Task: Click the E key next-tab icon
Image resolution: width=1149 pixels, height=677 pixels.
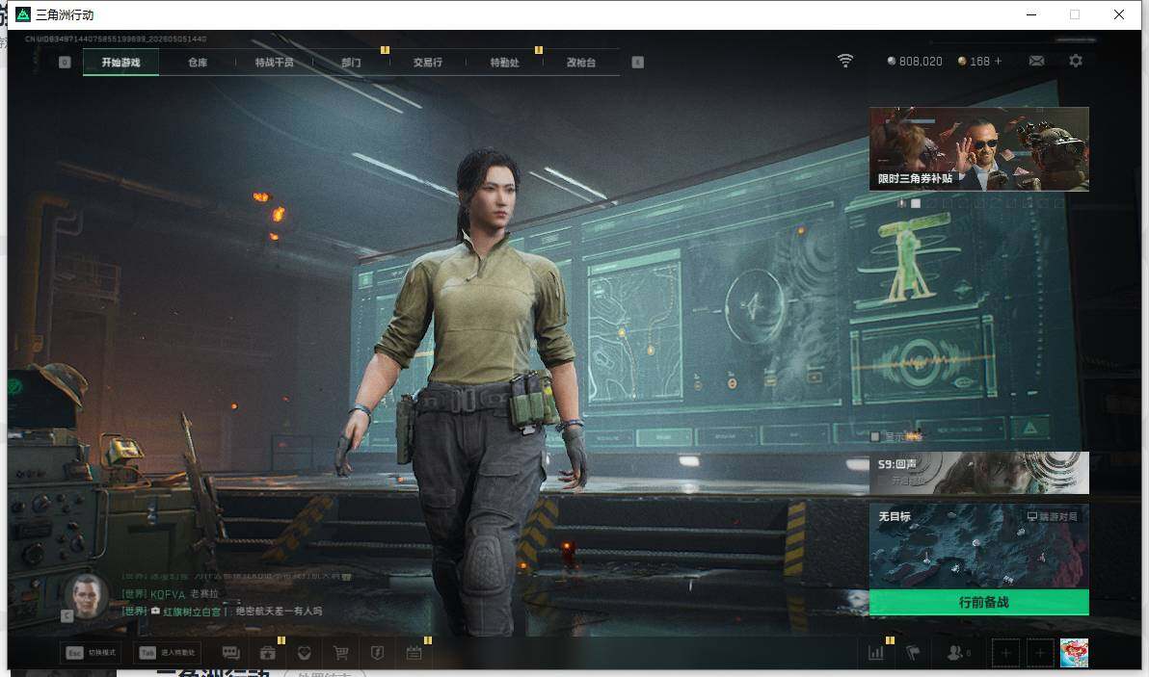Action: click(x=637, y=63)
